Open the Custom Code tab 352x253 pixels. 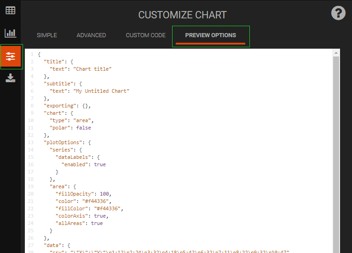click(145, 35)
